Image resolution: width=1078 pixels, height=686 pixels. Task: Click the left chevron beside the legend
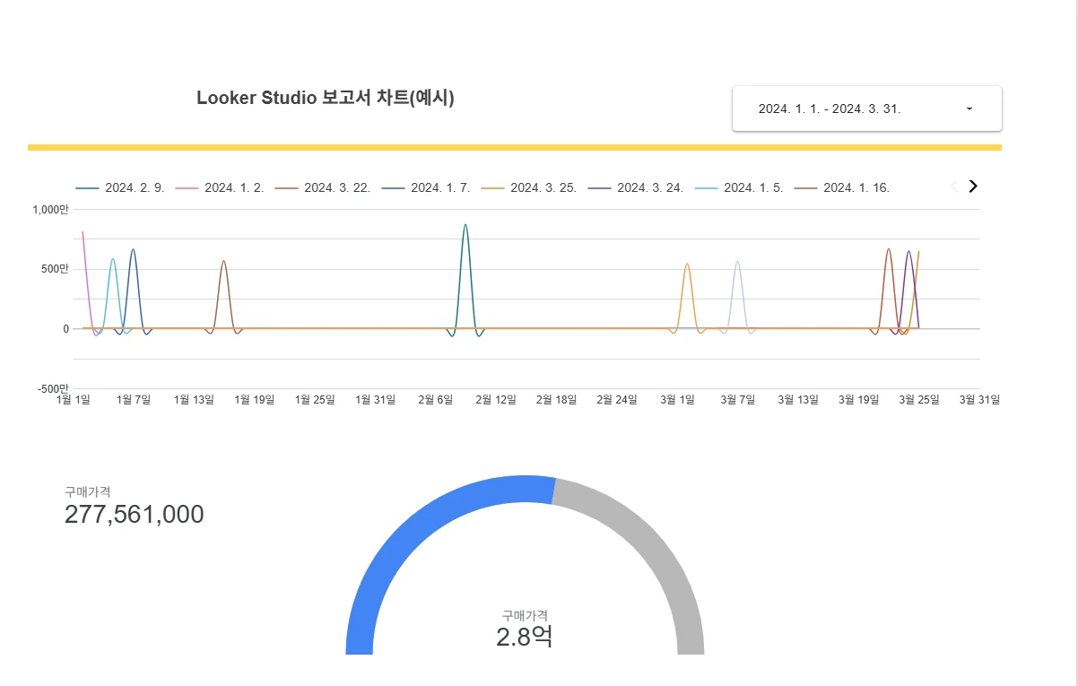pyautogui.click(x=953, y=187)
